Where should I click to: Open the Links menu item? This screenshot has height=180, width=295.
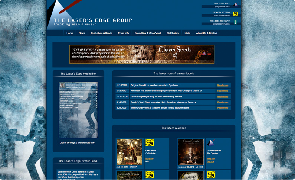click(187, 33)
